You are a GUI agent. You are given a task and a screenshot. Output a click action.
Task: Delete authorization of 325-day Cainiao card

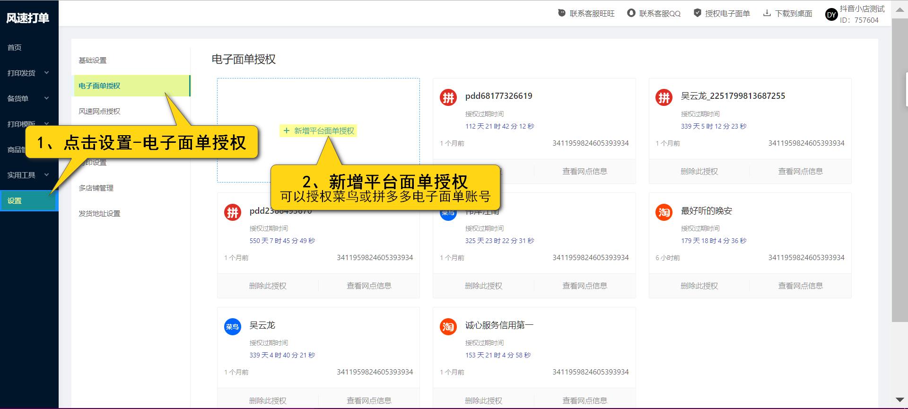(483, 286)
